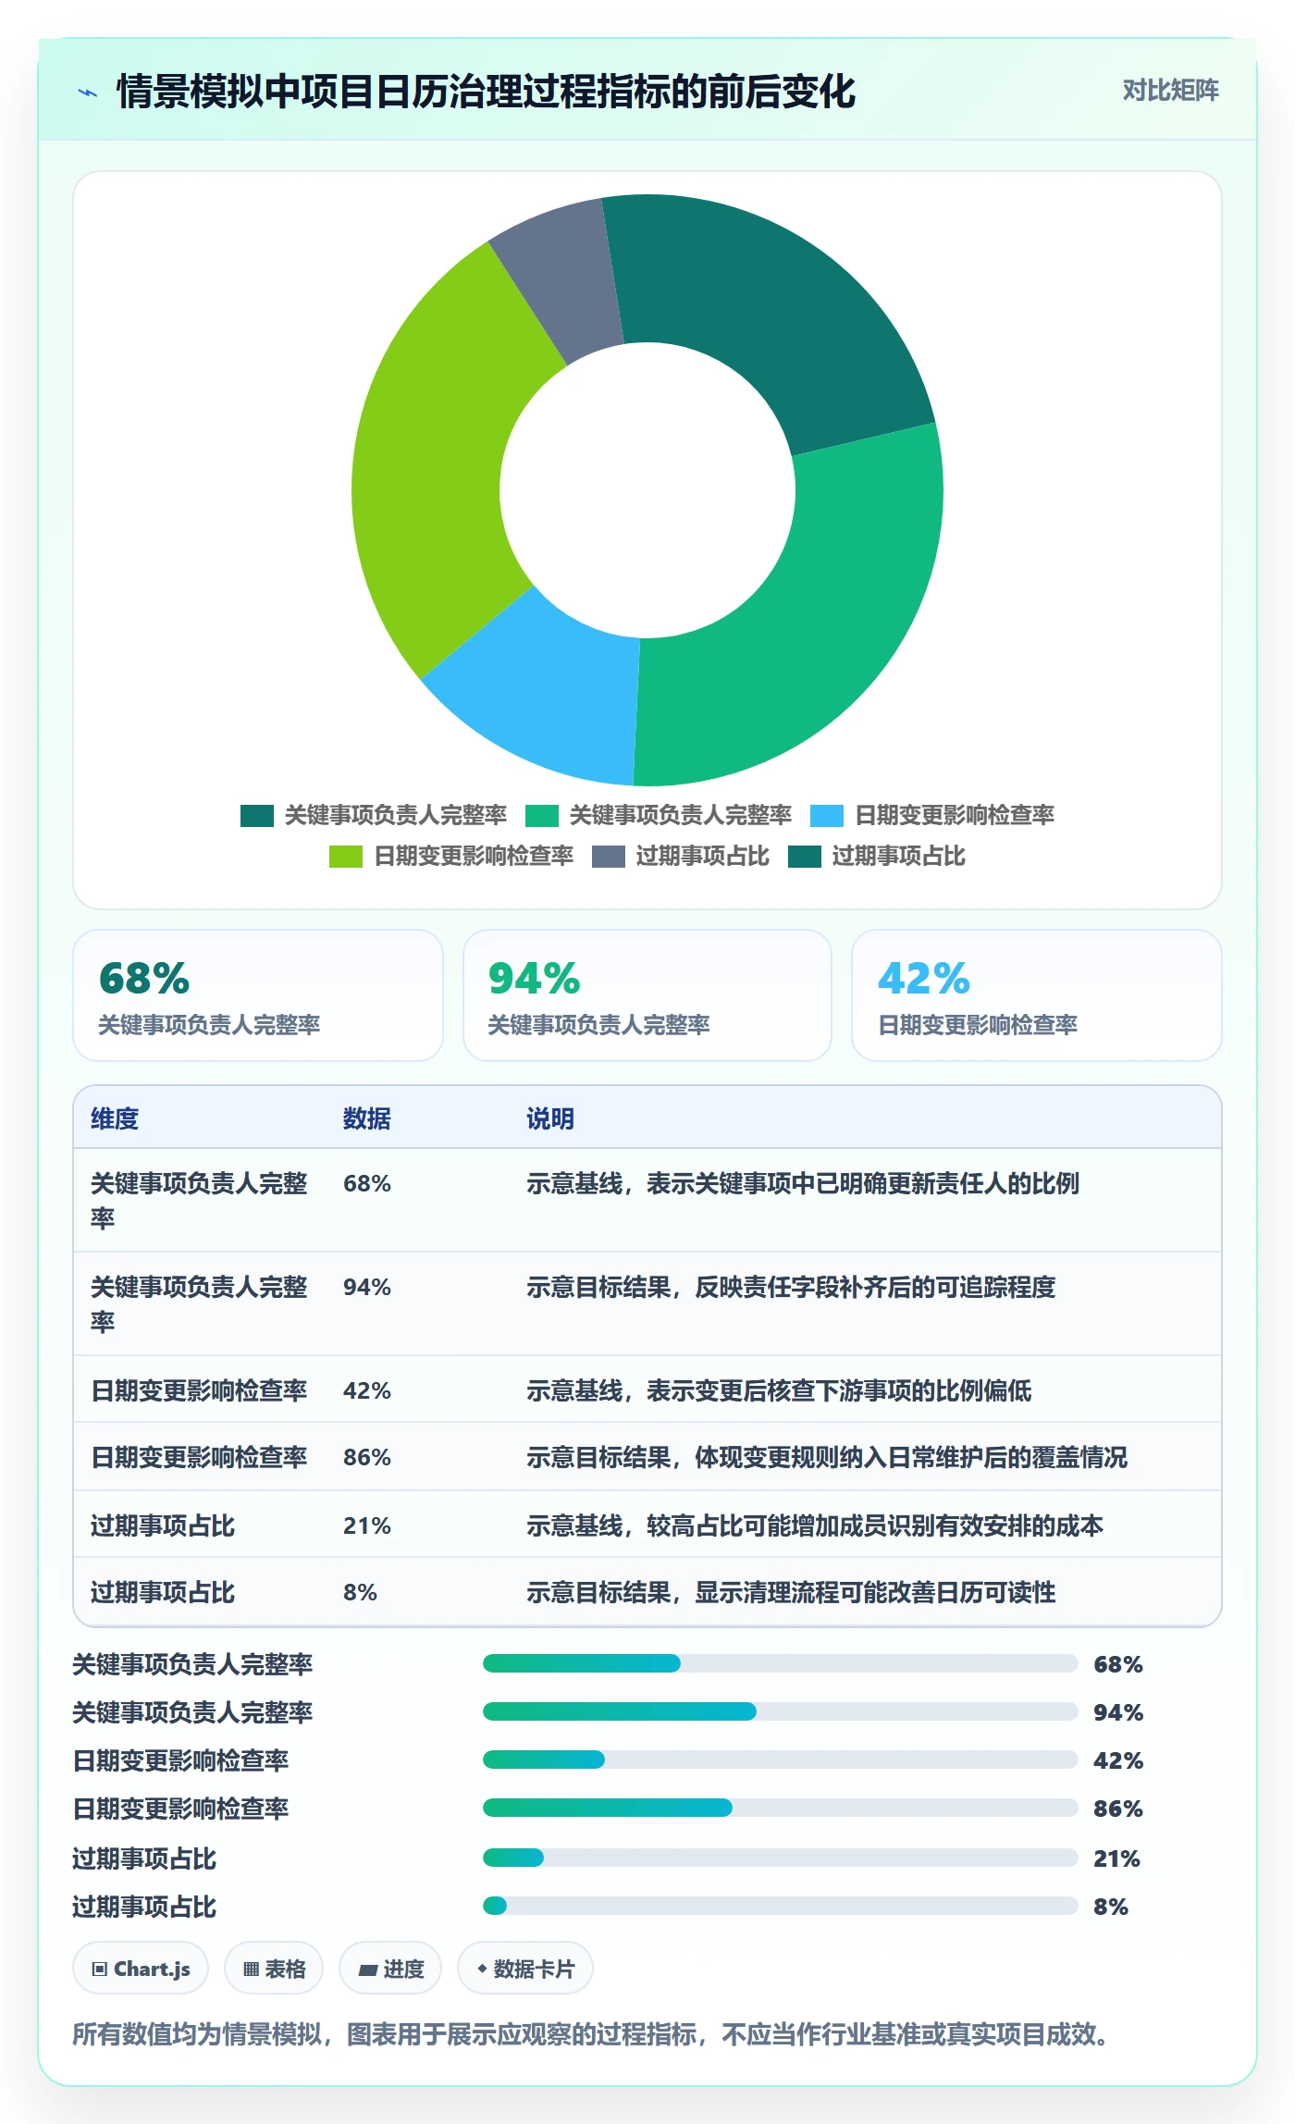Click the progress bar showing 86%

coord(781,1808)
